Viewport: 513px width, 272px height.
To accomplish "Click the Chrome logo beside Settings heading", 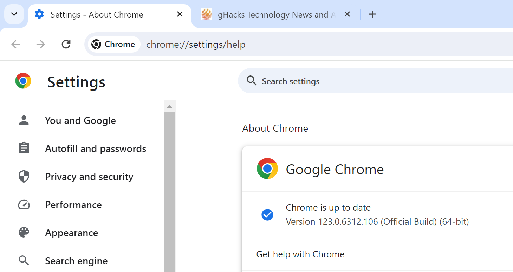I will 23,81.
